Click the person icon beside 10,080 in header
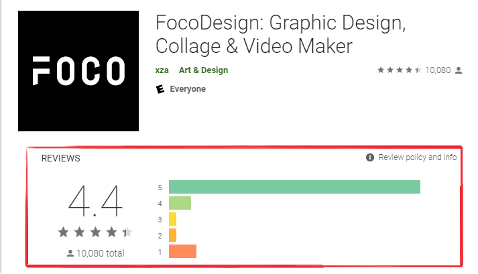Image resolution: width=478 pixels, height=274 pixels. tap(459, 71)
